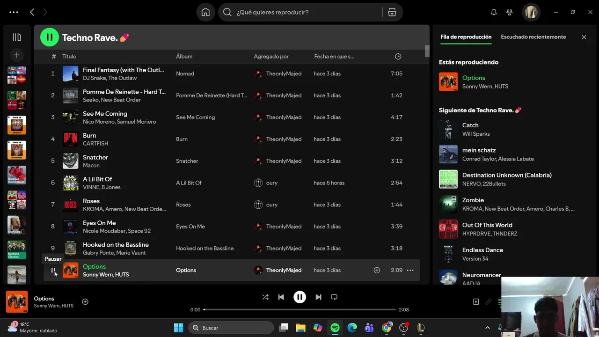Close the queue panel
The height and width of the screenshot is (337, 599).
point(584,37)
